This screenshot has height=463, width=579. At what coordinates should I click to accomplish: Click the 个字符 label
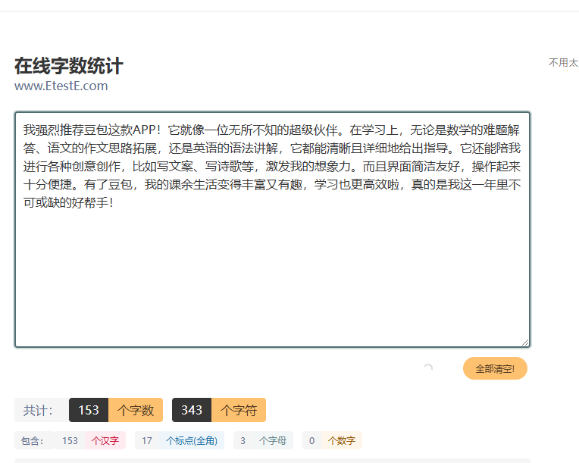(239, 410)
